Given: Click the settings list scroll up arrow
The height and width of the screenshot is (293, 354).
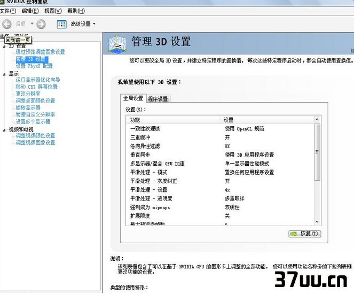Looking at the screenshot, I should [317, 119].
